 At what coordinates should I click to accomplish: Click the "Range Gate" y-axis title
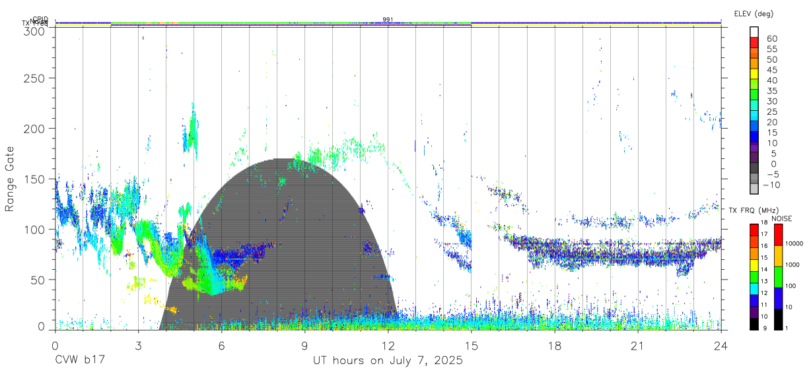click(x=10, y=179)
